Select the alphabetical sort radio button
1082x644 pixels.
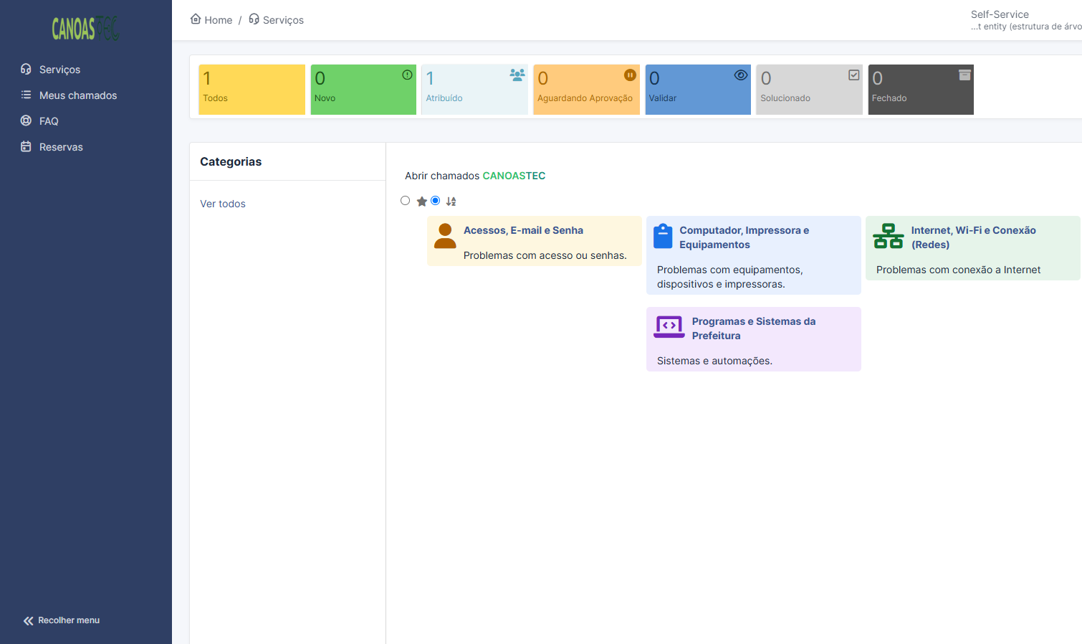[435, 201]
